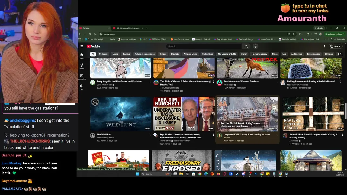
Task: Select the Gaming filter chip
Action: coord(126,54)
